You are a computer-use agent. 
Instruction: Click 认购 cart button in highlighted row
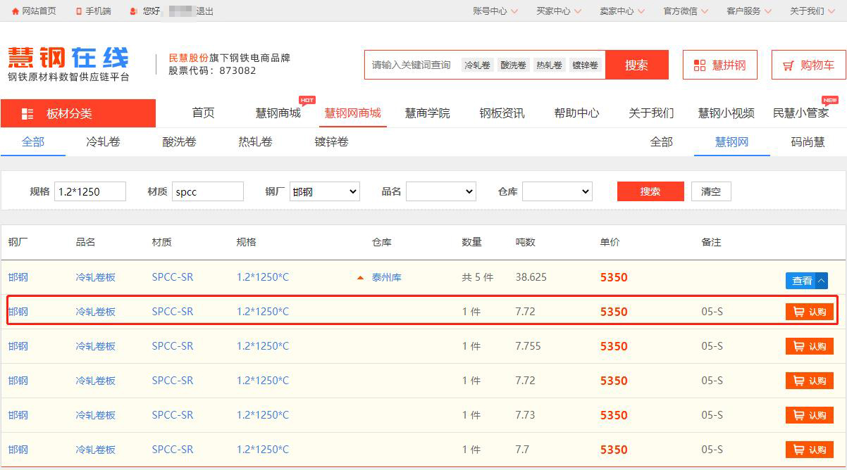[x=809, y=312]
